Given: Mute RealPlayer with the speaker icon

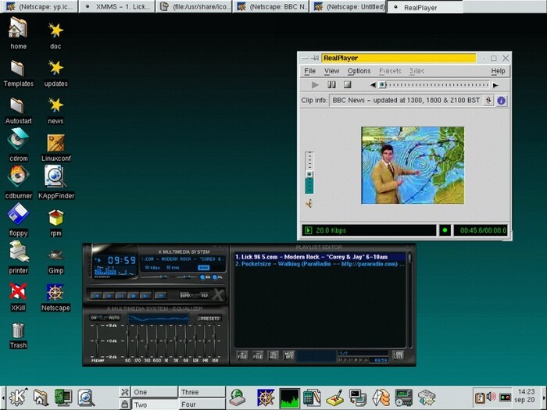Looking at the screenshot, I should pyautogui.click(x=309, y=203).
